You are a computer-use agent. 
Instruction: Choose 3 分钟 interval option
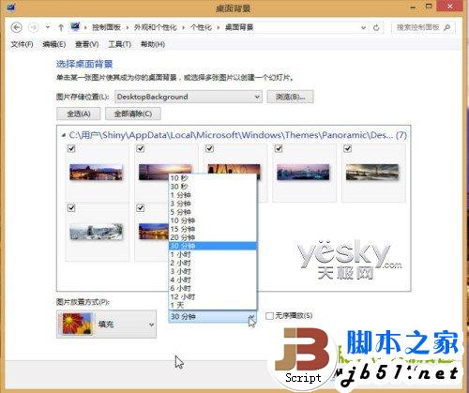point(213,204)
